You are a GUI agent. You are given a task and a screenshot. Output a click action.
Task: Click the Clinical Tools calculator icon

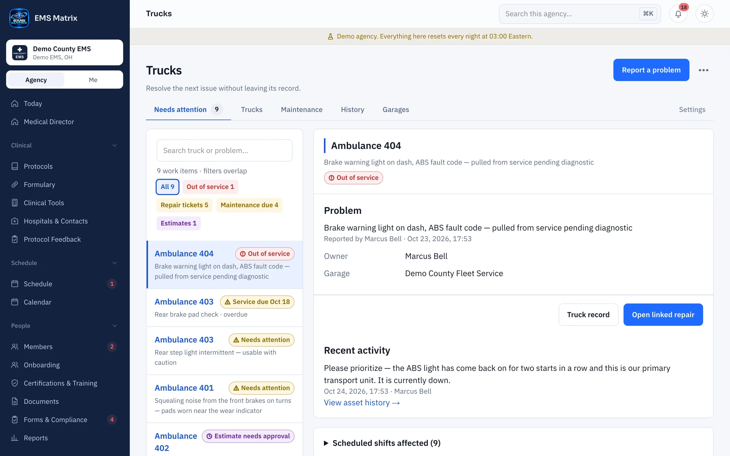click(x=15, y=203)
